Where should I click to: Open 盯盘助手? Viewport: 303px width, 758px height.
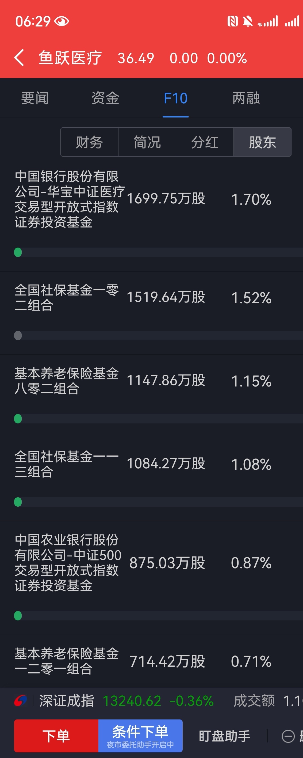coord(225,736)
